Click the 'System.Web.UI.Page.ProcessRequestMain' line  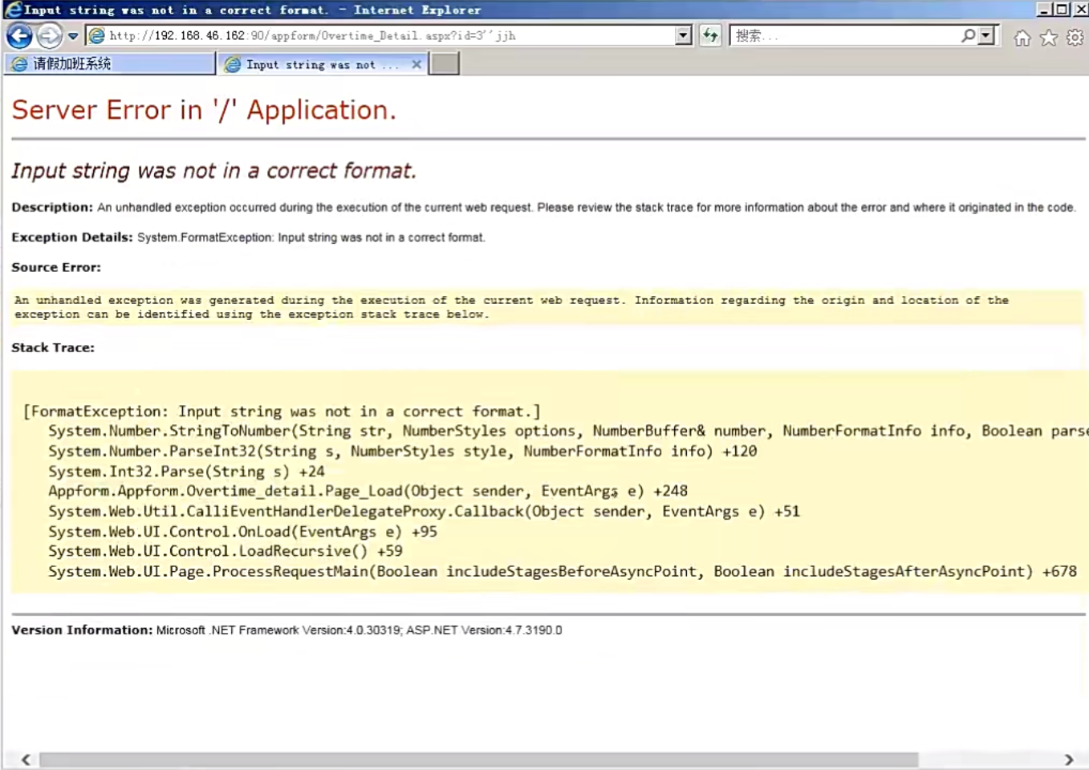[563, 571]
